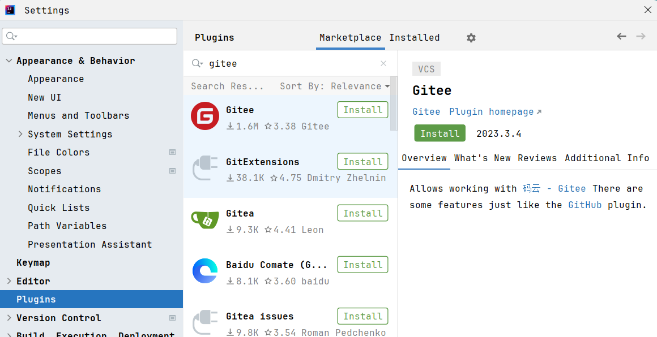The width and height of the screenshot is (657, 337).
Task: Open the Reviews tab
Action: click(x=537, y=158)
